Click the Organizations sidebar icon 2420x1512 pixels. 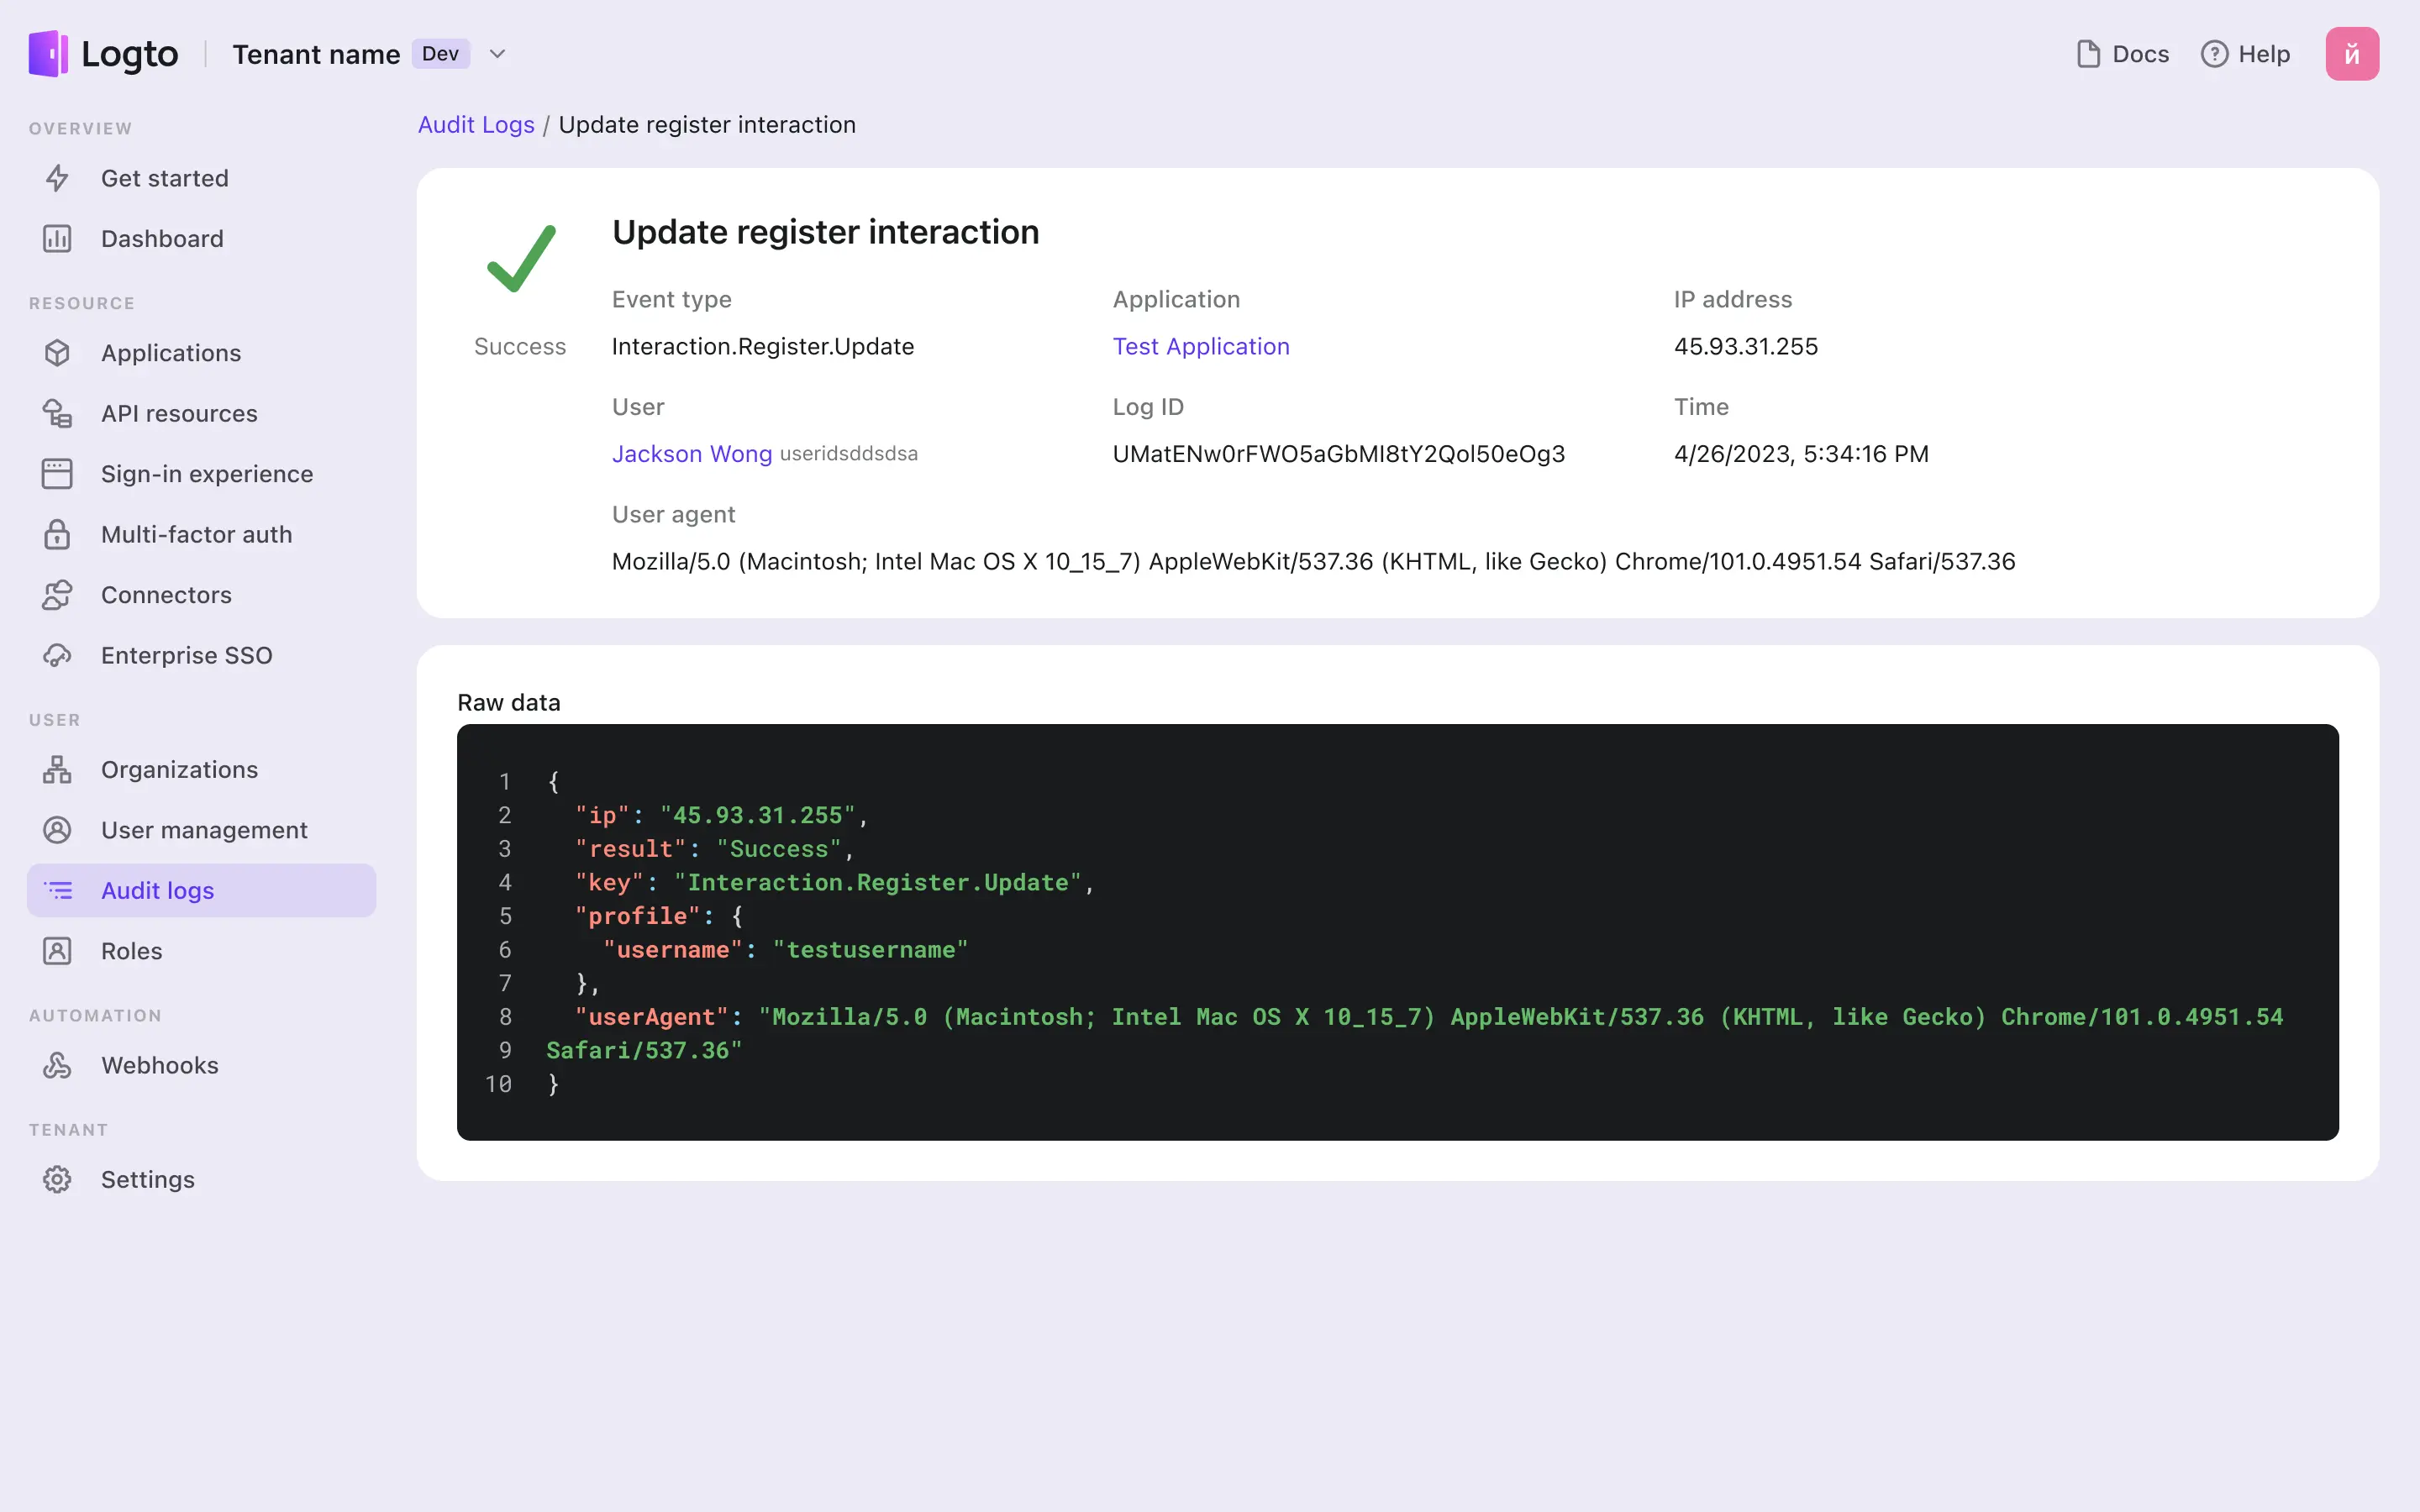(x=57, y=769)
